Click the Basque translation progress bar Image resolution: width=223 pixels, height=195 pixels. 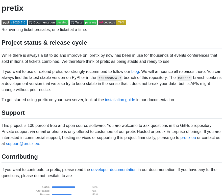(62, 194)
